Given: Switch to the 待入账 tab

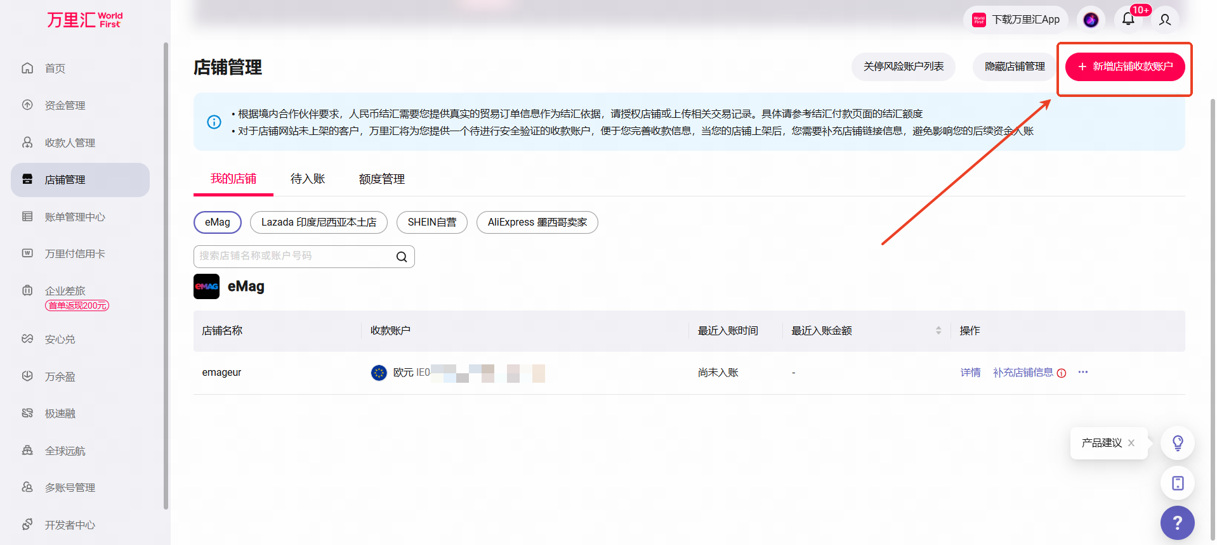Looking at the screenshot, I should pyautogui.click(x=308, y=179).
